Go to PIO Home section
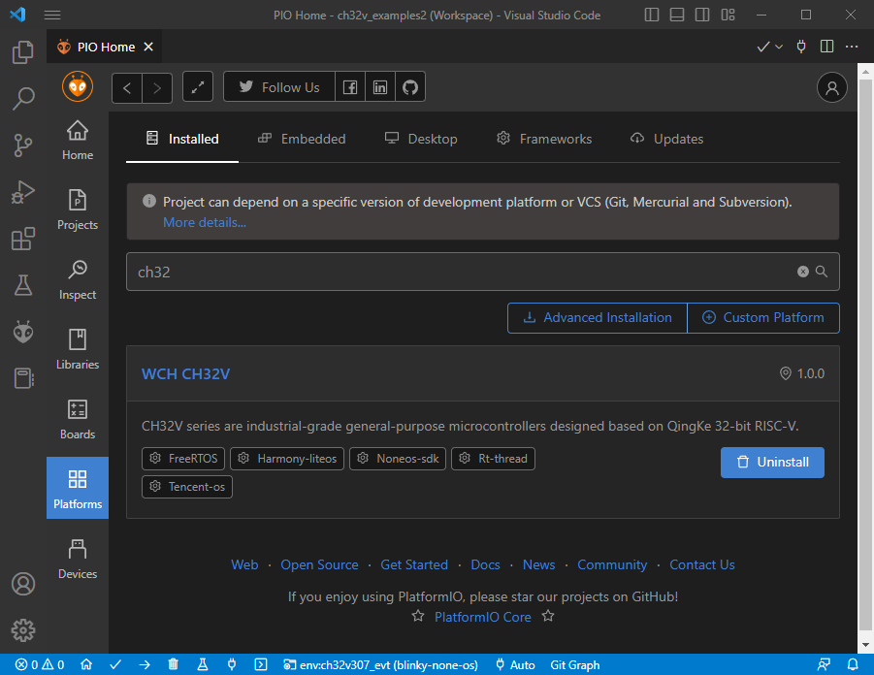The image size is (874, 675). 78,141
